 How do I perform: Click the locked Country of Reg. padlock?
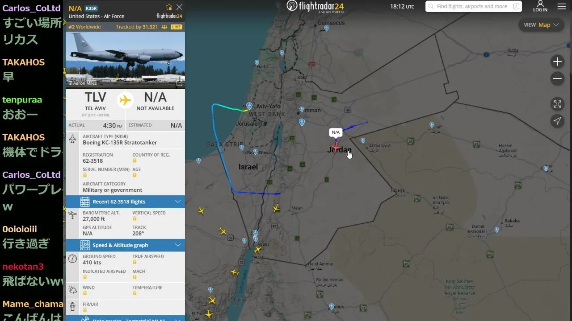pyautogui.click(x=135, y=161)
